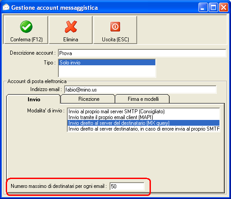This screenshot has height=199, width=231.
Task: Click the red X Elimina icon
Action: (71, 27)
